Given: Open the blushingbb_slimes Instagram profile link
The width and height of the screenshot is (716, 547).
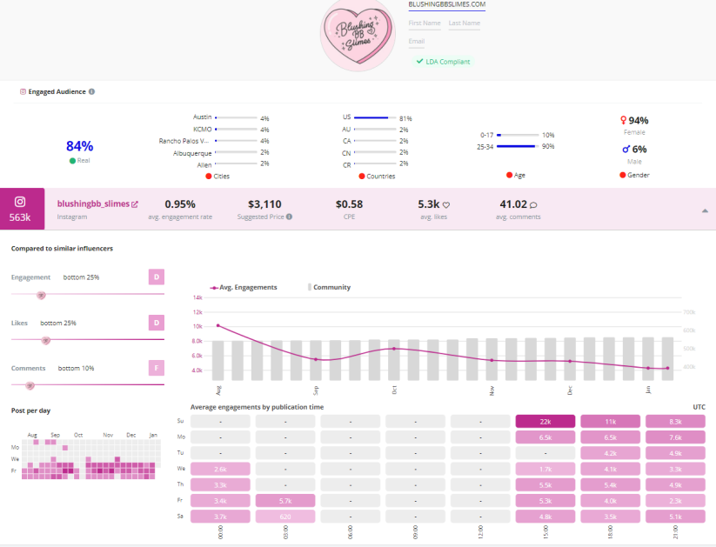Looking at the screenshot, I should tap(92, 204).
